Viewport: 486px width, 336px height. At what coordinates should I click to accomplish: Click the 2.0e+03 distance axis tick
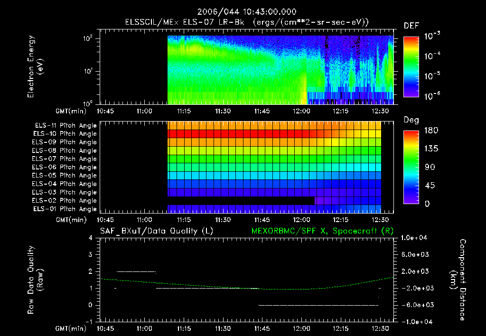point(415,271)
